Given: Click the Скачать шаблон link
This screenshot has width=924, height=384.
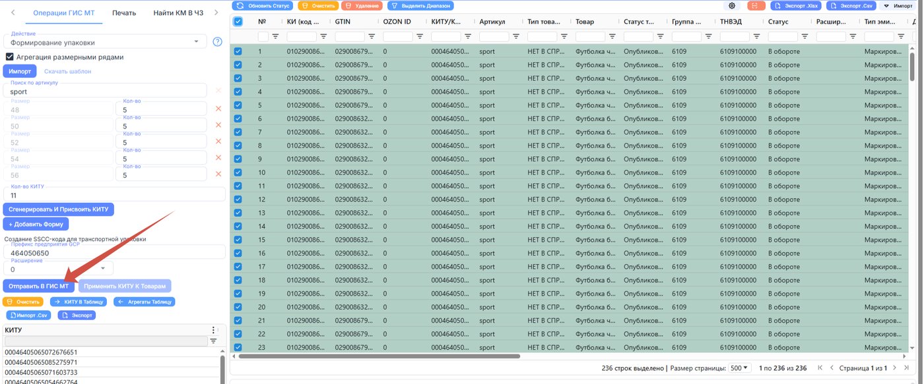Looking at the screenshot, I should pyautogui.click(x=68, y=71).
